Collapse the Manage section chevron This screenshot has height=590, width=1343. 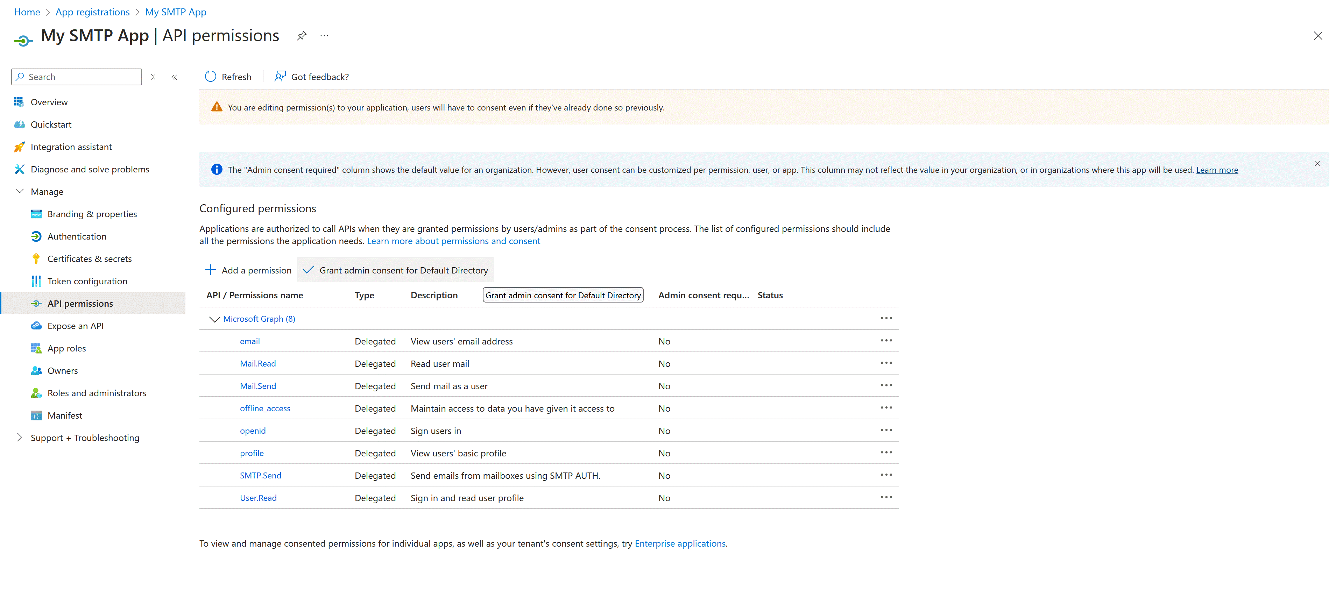pos(19,191)
